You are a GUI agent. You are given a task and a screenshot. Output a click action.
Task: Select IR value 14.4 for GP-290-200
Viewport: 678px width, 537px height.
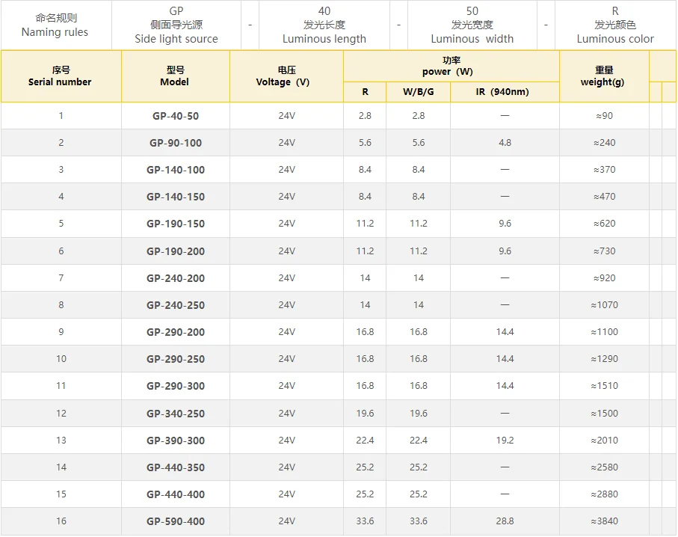click(x=505, y=332)
